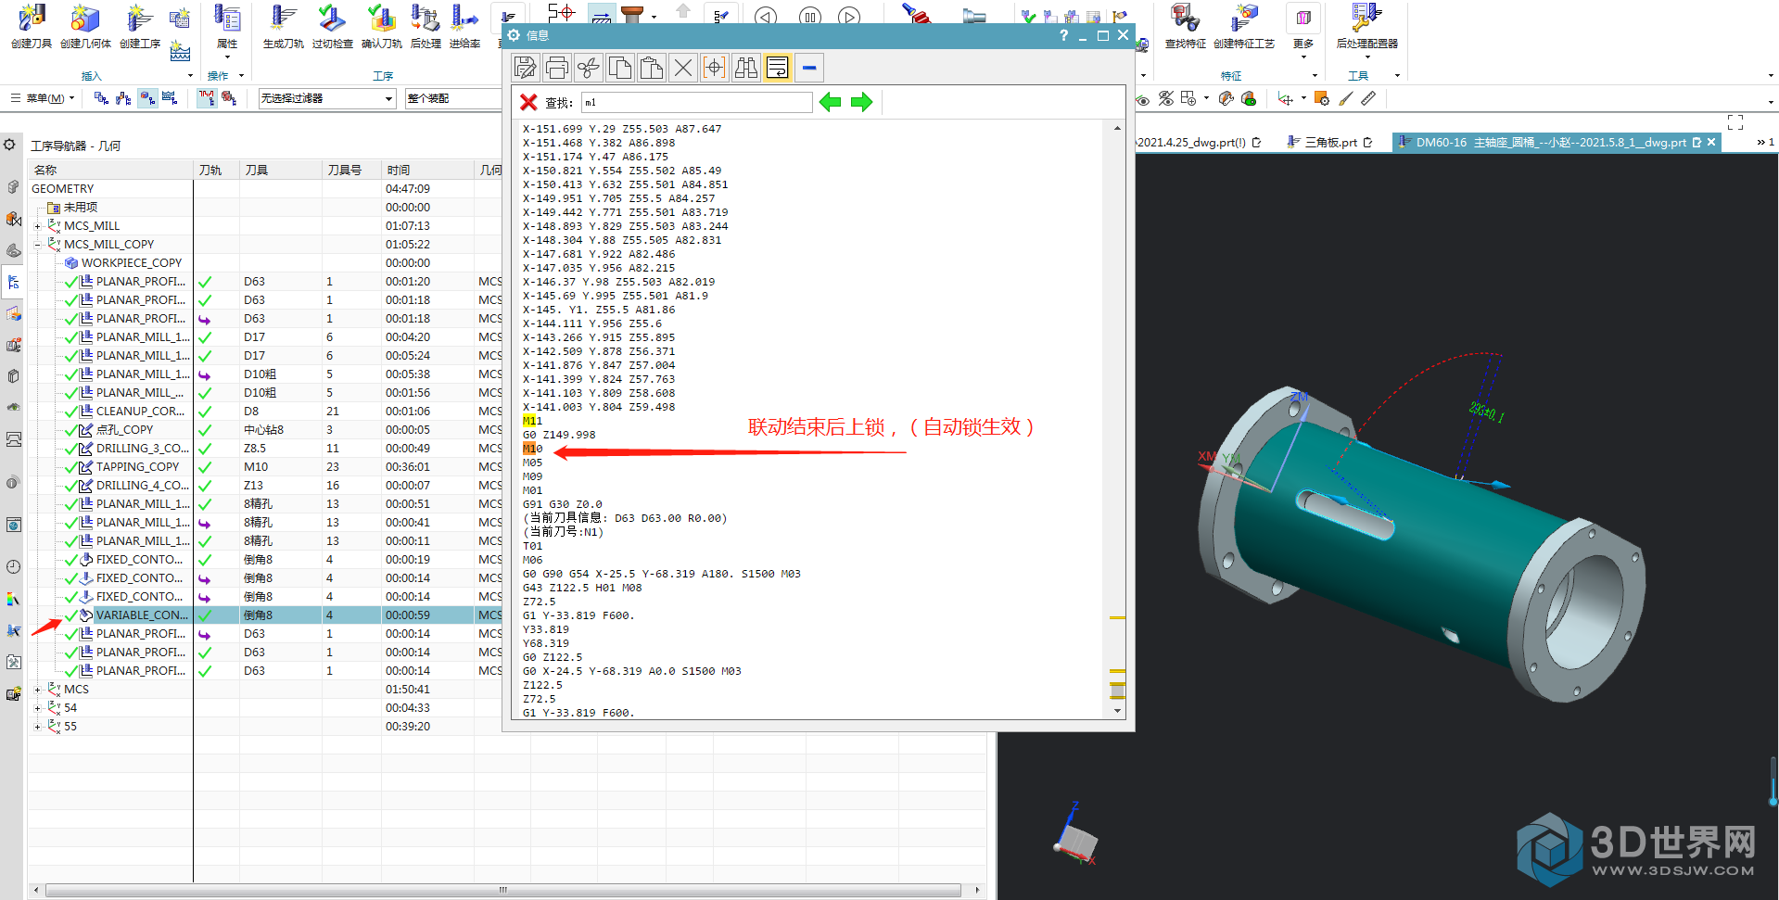This screenshot has width=1779, height=900.
Task: Click the Create Tool (创建刀具) icon
Action: tap(32, 19)
